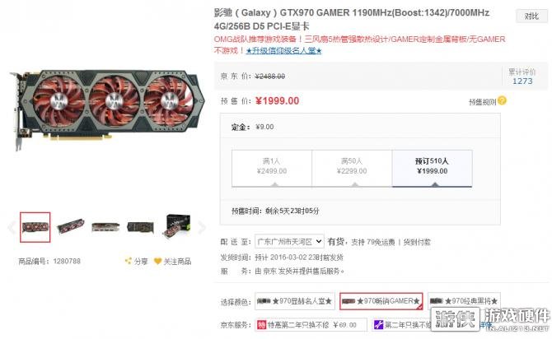
Task: Open the delivery region dropdown 广东广州市天河区
Action: click(289, 242)
